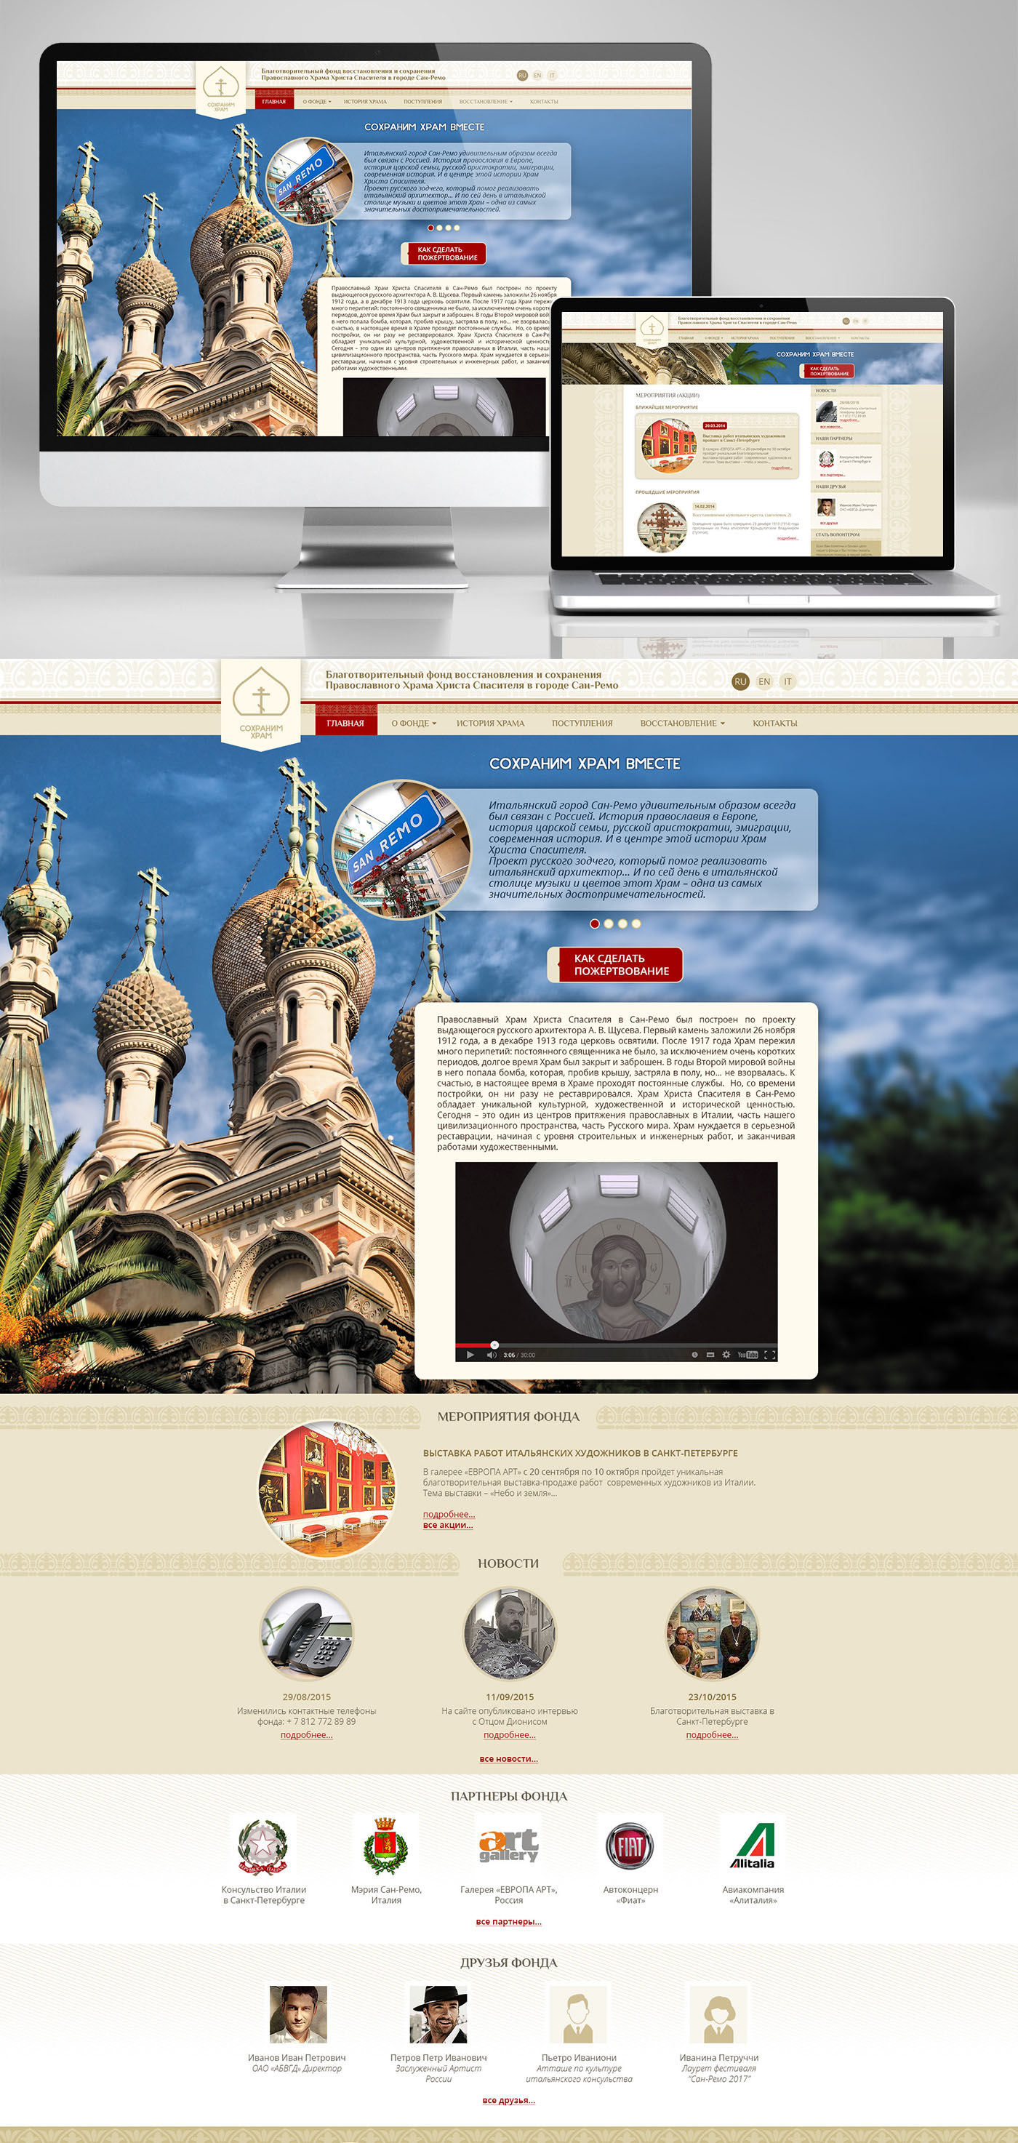
Task: Click подробнее under the 23/10/2015 news
Action: [x=712, y=1734]
